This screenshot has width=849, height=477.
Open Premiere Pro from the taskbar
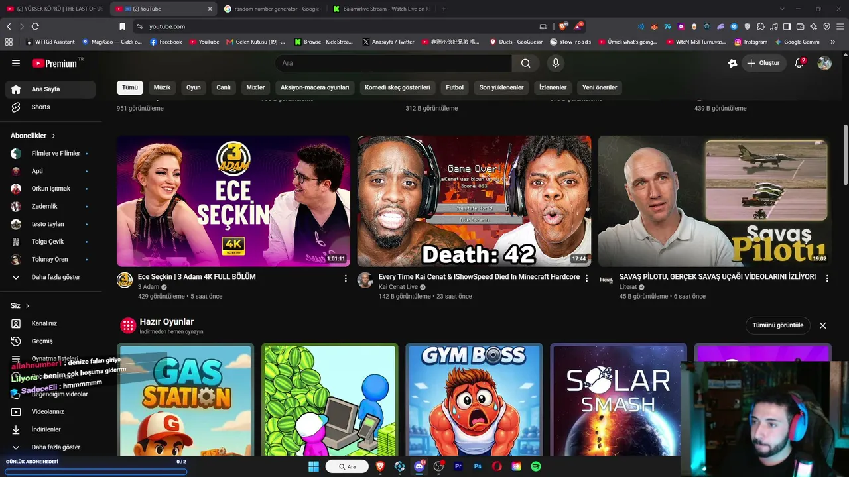pos(458,466)
